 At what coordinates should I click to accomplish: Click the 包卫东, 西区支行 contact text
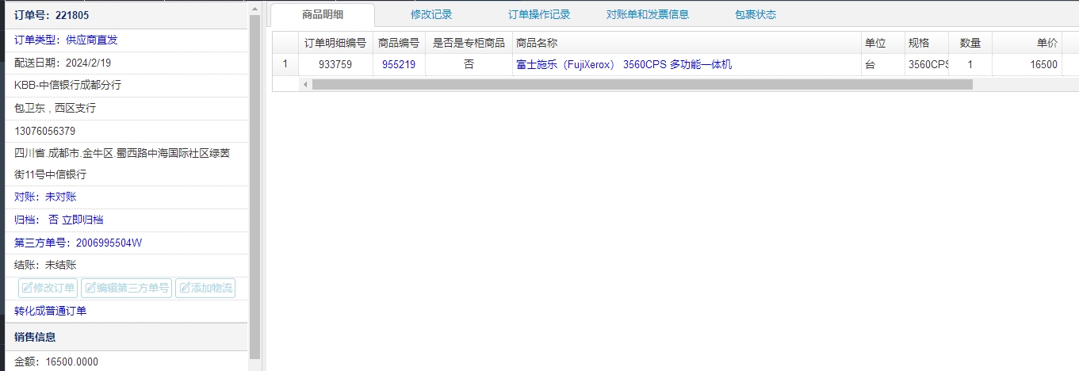[55, 108]
